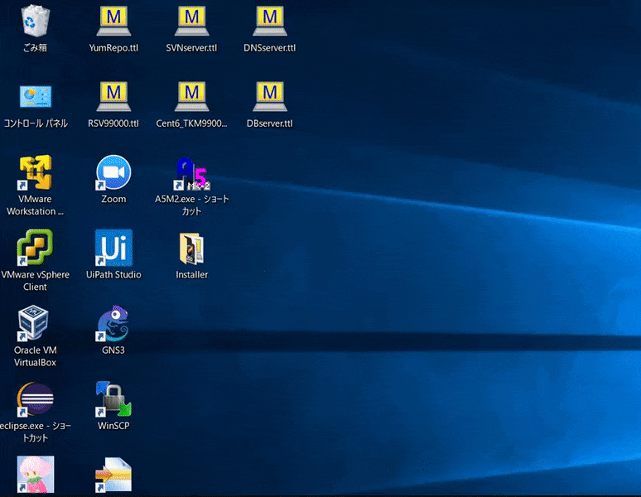Click the GNS3 label text
The height and width of the screenshot is (497, 641).
pos(113,350)
